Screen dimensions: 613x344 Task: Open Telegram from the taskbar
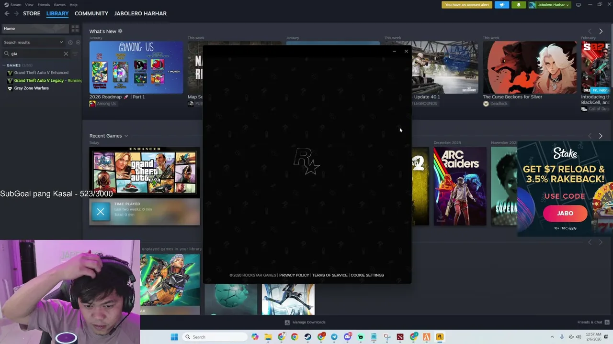[334, 337]
